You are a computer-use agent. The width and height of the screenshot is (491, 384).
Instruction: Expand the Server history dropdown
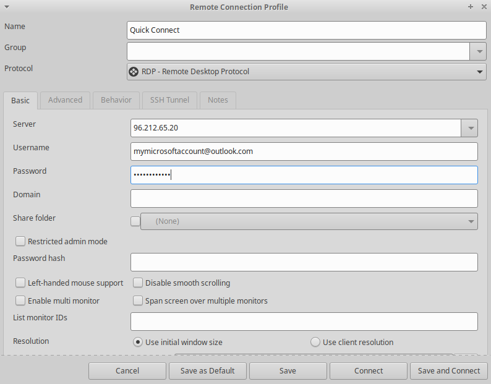point(469,128)
